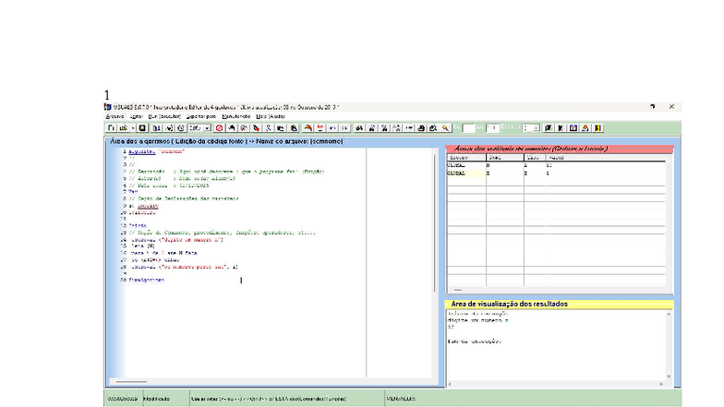Click the editor's horizontal scrollbar thumb
Image resolution: width=724 pixels, height=407 pixels.
pyautogui.click(x=131, y=382)
